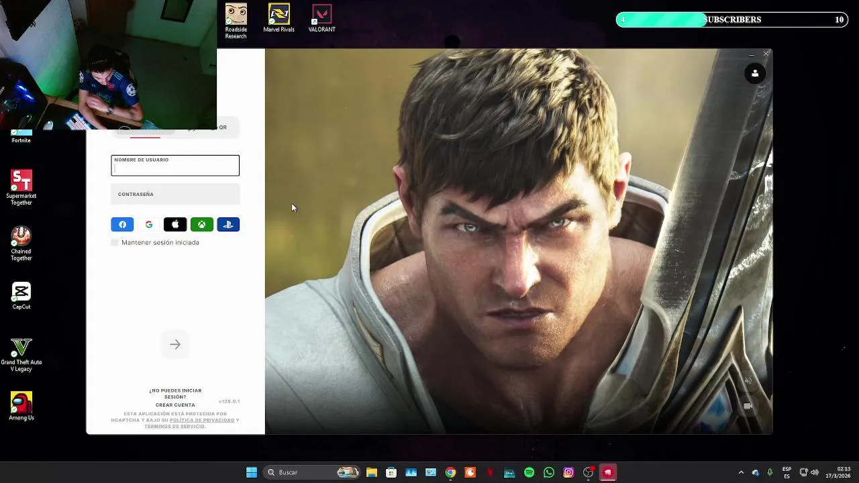Open Spotify from the taskbar
The width and height of the screenshot is (859, 483).
point(529,472)
